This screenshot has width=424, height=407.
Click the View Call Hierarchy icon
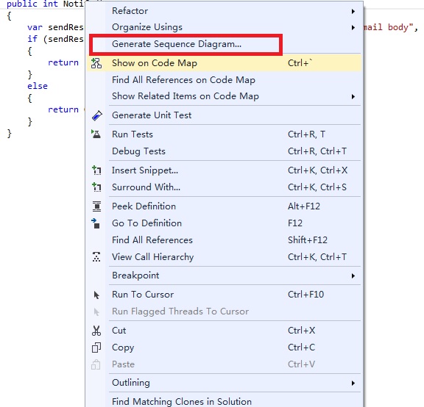(96, 257)
